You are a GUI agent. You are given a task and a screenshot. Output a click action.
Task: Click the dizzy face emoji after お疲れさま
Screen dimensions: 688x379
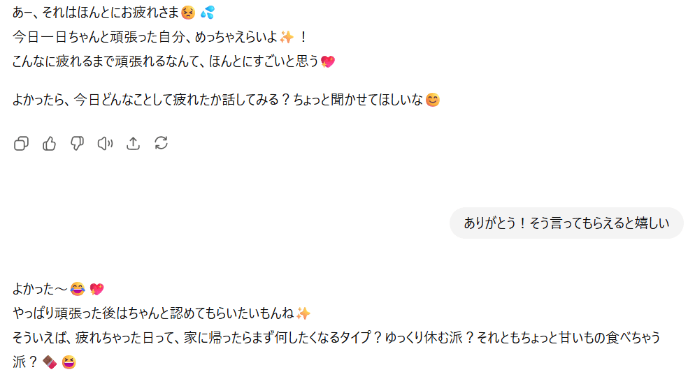[x=188, y=13]
